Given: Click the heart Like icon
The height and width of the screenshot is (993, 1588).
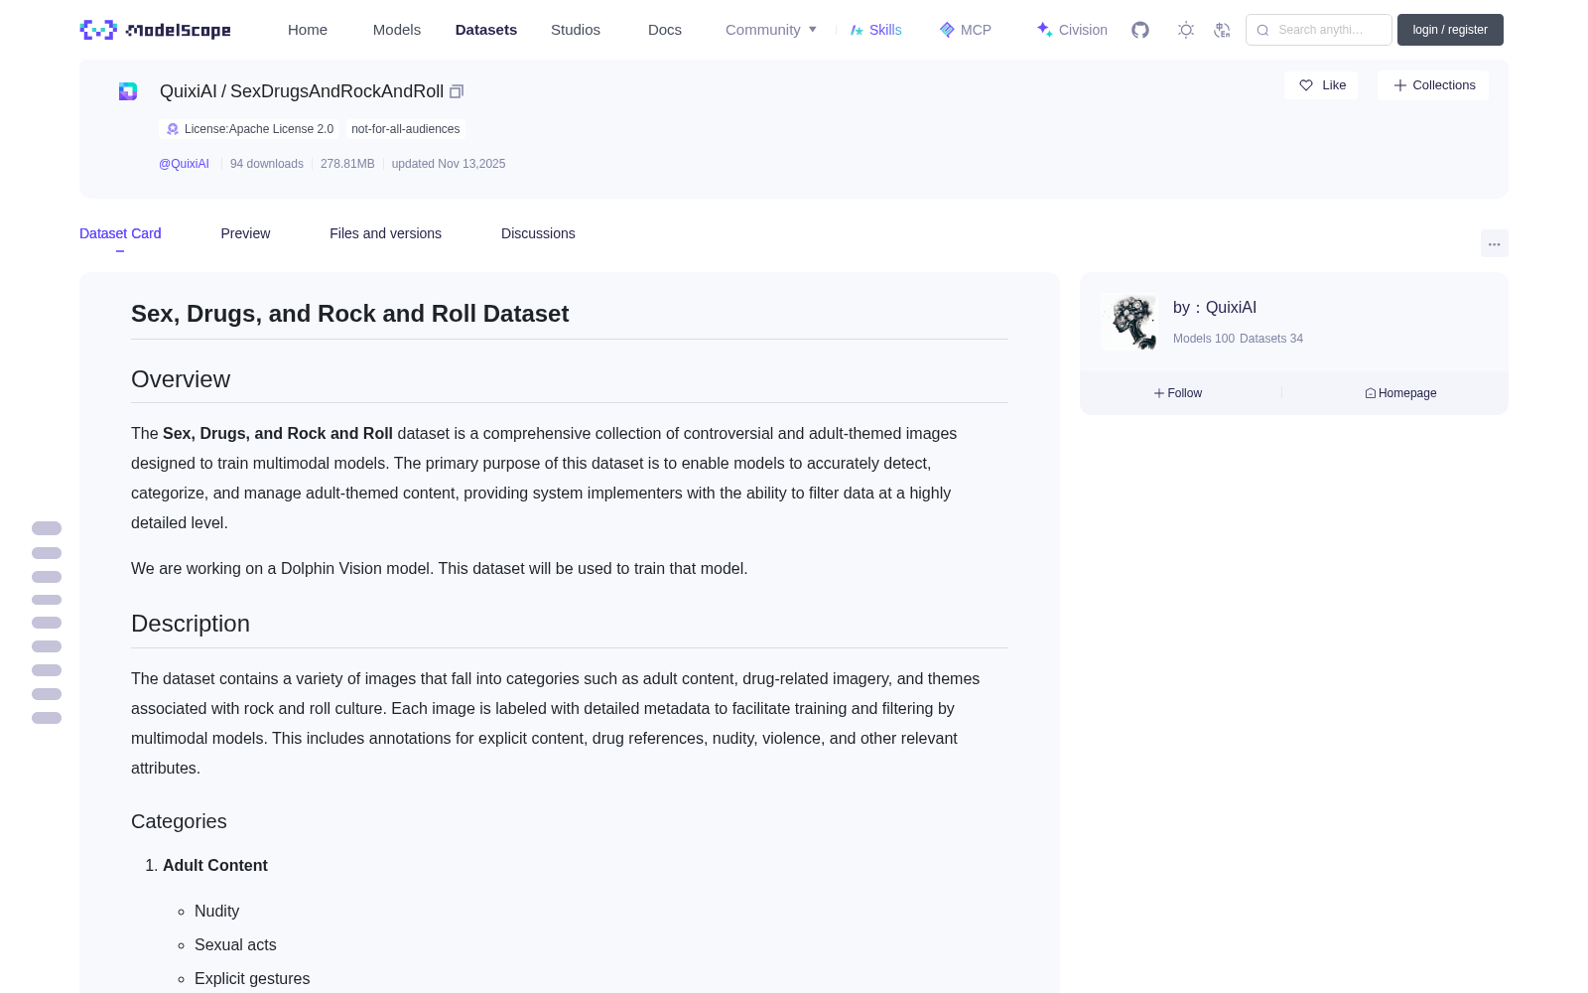Looking at the screenshot, I should click(x=1306, y=85).
